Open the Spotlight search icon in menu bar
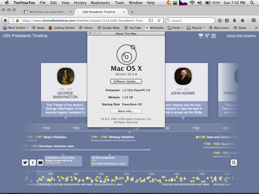The height and width of the screenshot is (194, 259). pos(252,3)
